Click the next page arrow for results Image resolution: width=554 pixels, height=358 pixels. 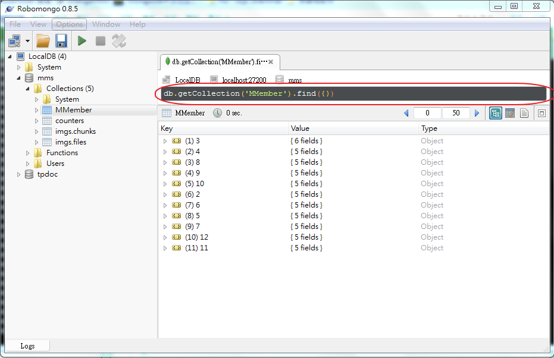[x=477, y=113]
